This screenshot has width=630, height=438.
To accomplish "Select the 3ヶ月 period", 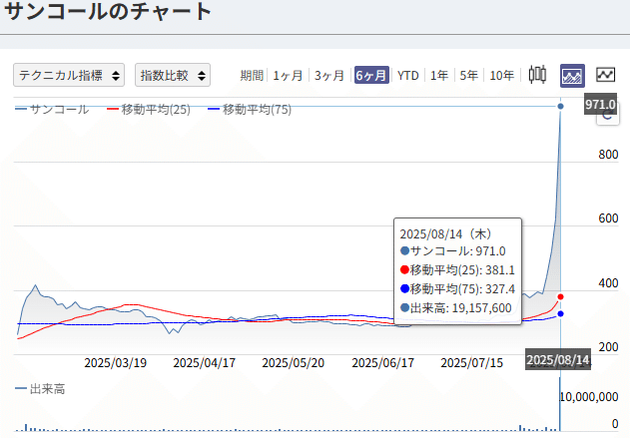I will 329,76.
